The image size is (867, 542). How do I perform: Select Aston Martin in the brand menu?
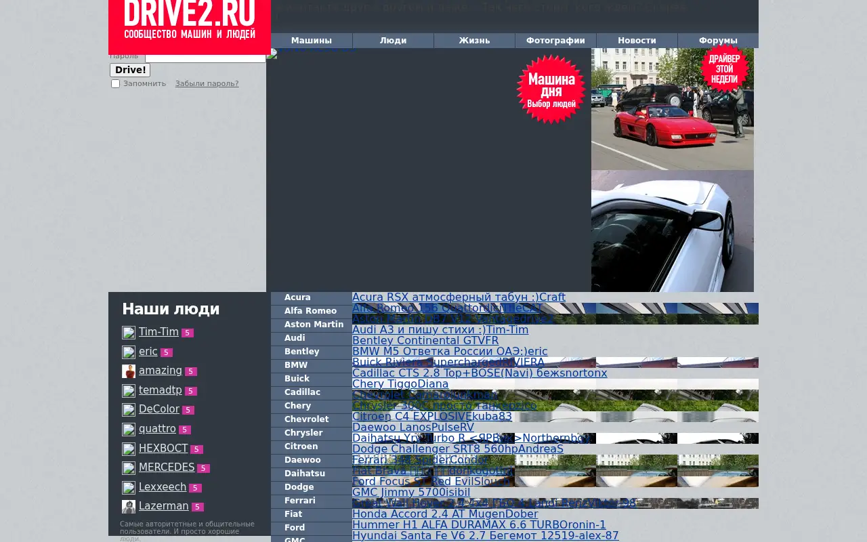pos(312,325)
